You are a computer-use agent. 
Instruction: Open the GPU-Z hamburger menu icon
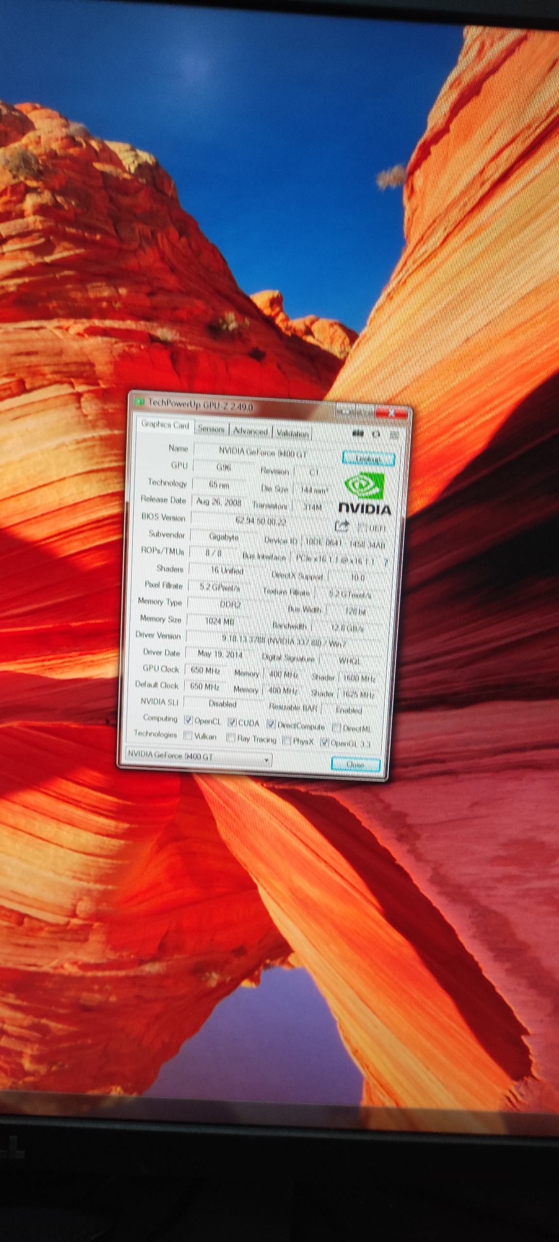coord(394,435)
